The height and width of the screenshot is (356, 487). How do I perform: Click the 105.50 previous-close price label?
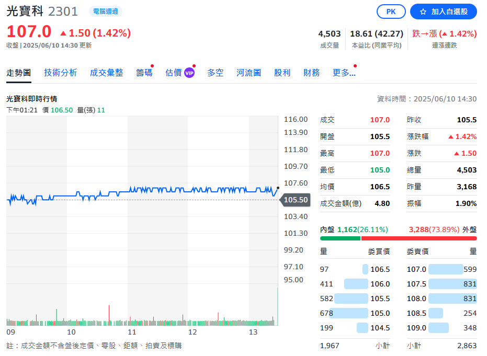pos(296,200)
